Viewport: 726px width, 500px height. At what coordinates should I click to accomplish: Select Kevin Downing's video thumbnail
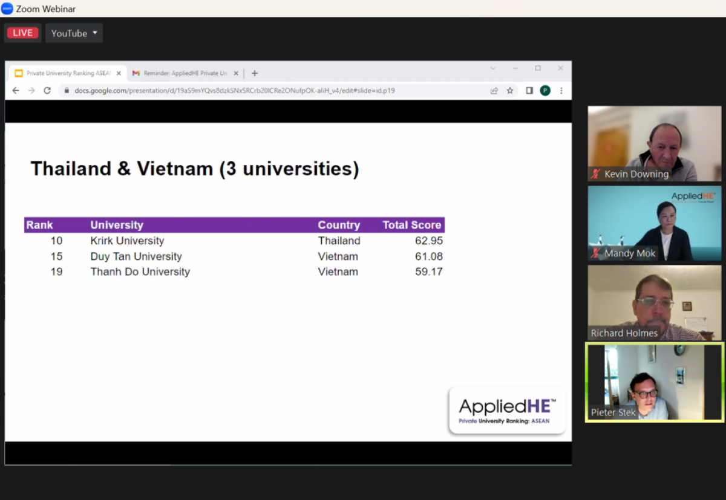(x=655, y=144)
